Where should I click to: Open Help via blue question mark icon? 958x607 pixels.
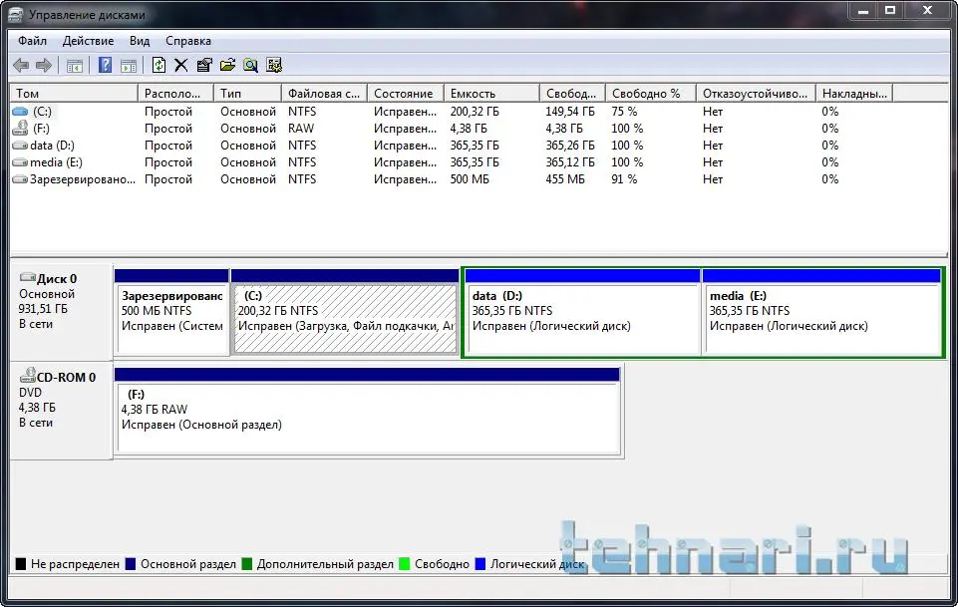(x=105, y=65)
